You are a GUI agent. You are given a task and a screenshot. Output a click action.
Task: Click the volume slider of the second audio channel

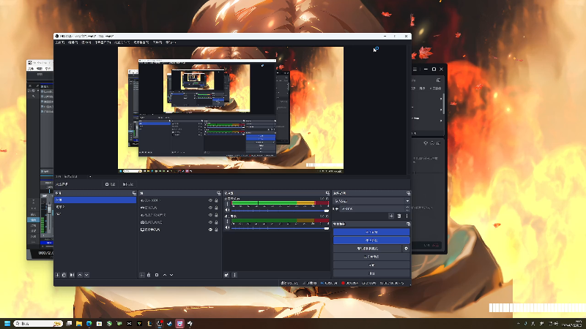coord(277,228)
